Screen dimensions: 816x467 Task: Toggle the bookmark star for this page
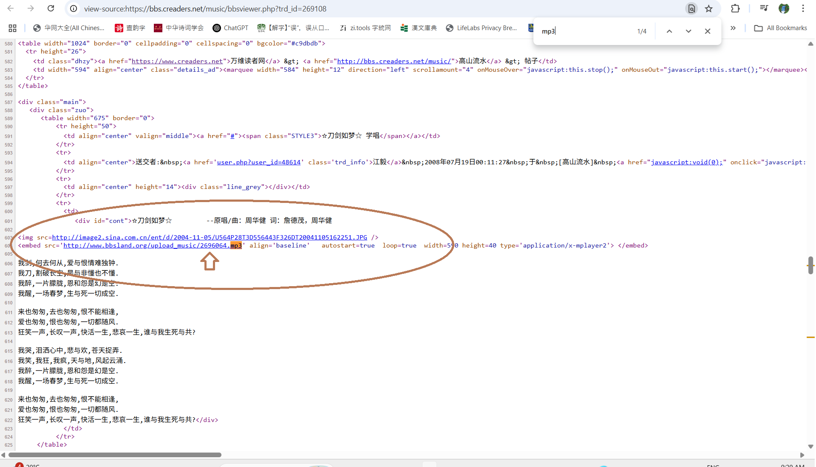708,8
